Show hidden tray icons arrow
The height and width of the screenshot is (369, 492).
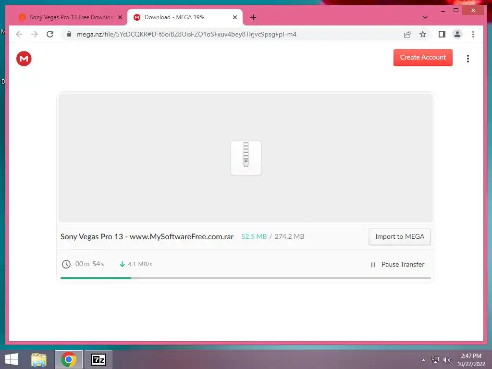tap(424, 360)
